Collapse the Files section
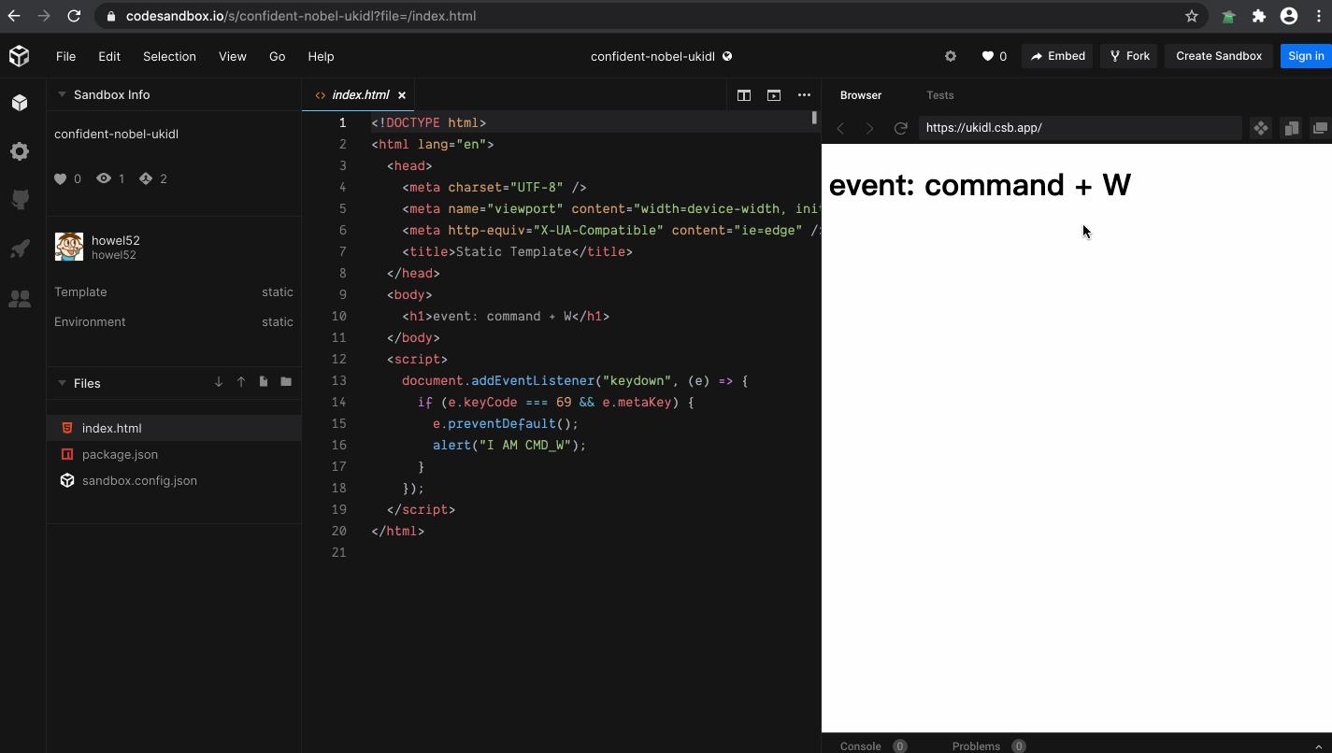 pyautogui.click(x=62, y=383)
